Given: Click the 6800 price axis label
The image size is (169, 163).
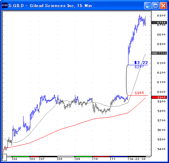Looking at the screenshot, I should (161, 16).
